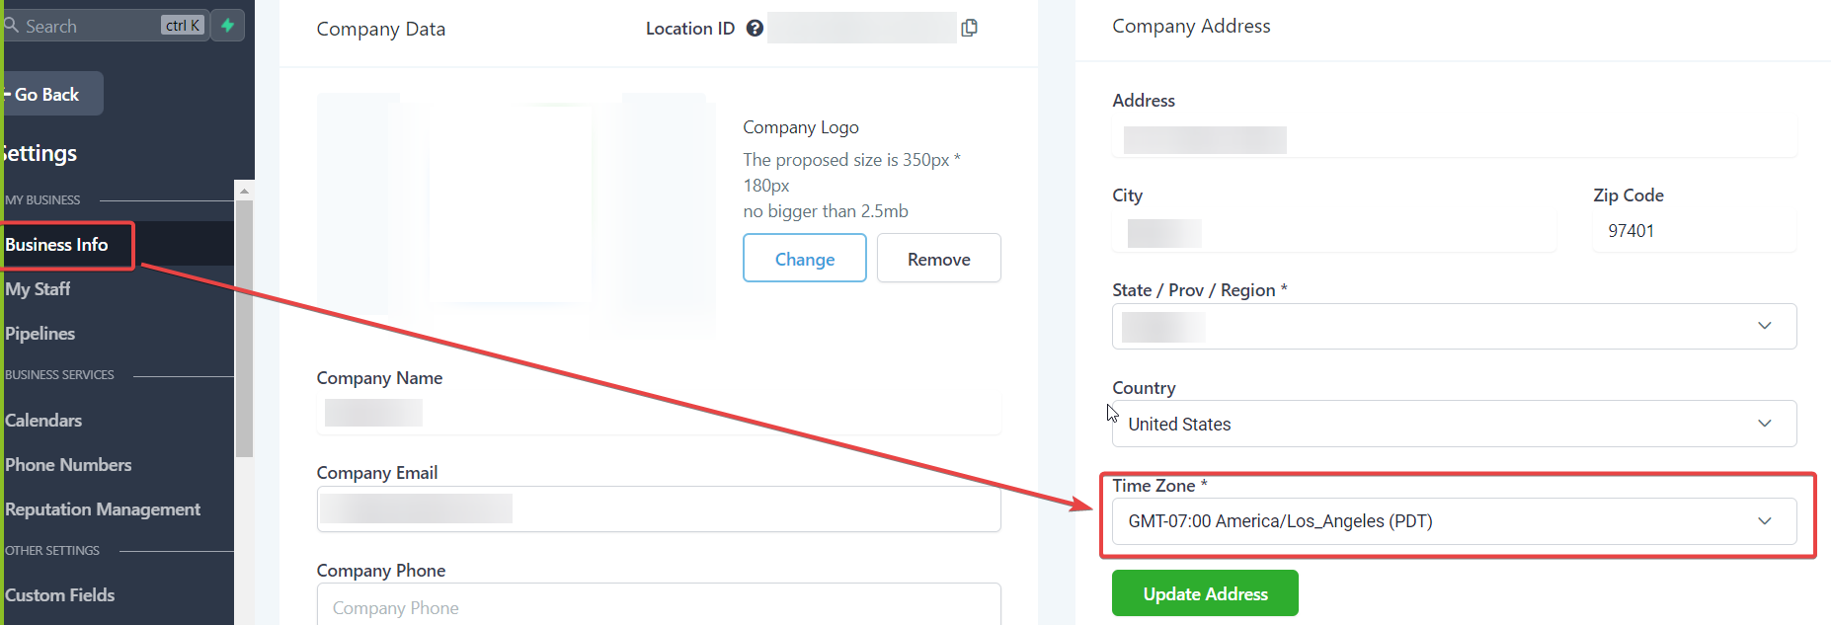
Task: Navigate to Calendars settings
Action: (43, 421)
